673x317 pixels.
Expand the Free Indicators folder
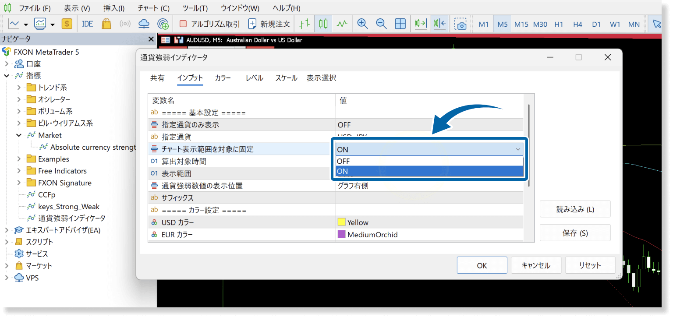point(18,171)
